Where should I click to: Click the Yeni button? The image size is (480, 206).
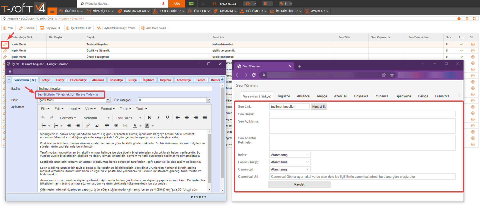tap(8, 28)
